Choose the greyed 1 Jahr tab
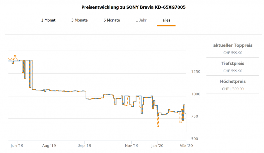 [141, 20]
